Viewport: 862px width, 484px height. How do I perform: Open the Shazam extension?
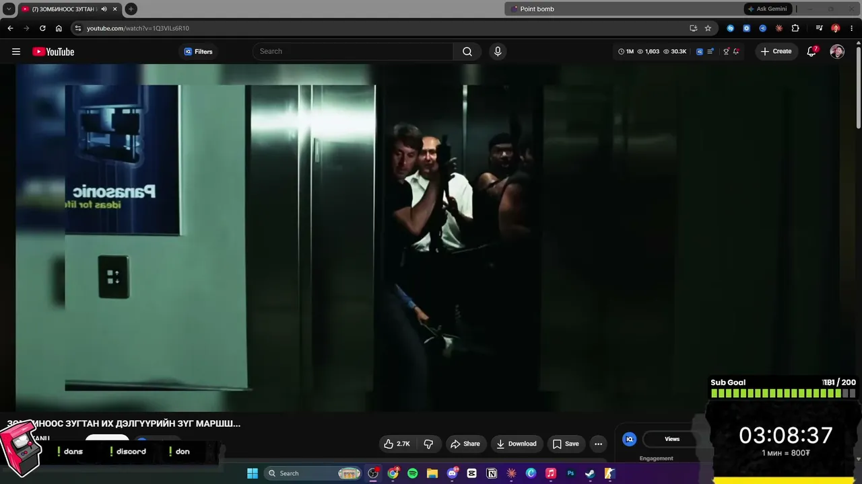tap(731, 28)
